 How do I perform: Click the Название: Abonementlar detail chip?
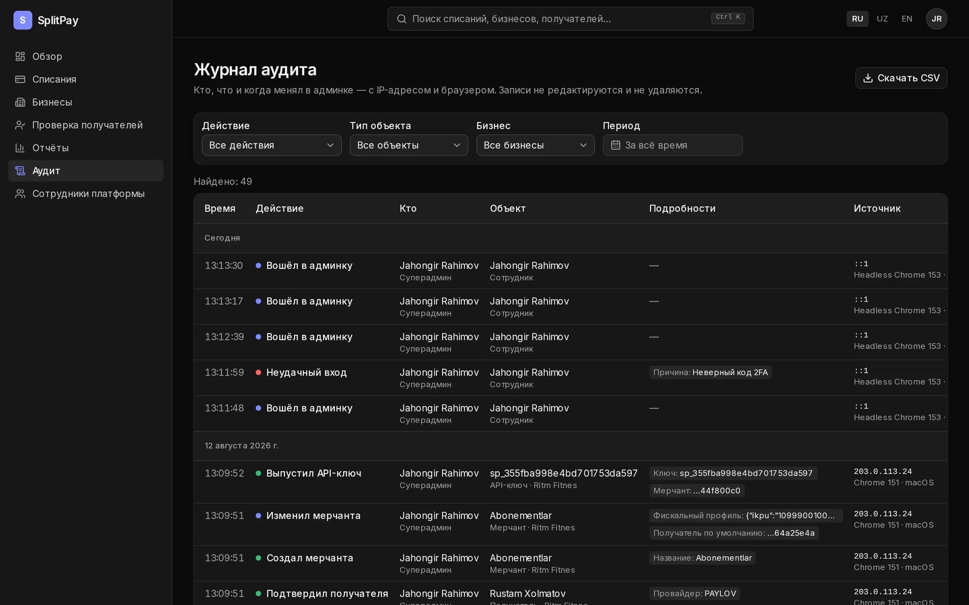tap(702, 558)
